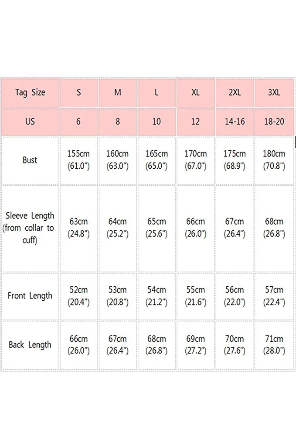Select the 63cm sleeve length cell
This screenshot has height=448, width=296.
(x=78, y=228)
